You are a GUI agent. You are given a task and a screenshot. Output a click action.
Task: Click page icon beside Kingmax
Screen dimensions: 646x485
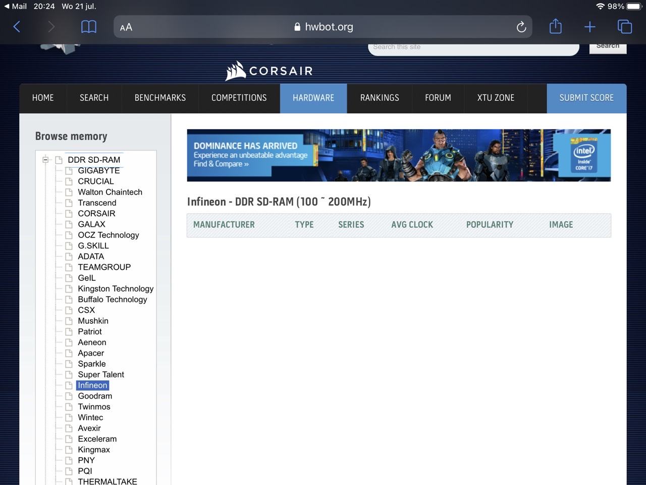tap(69, 450)
